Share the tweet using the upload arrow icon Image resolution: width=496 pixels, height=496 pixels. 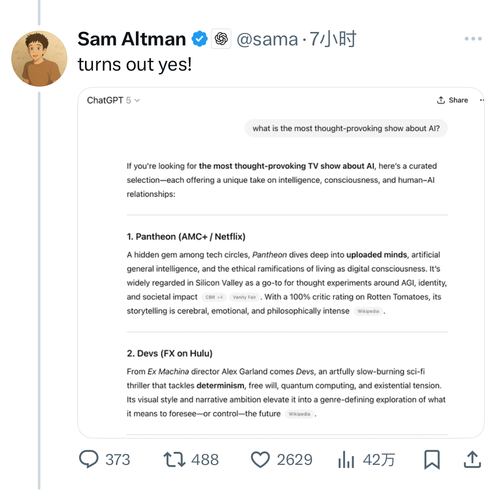(x=472, y=459)
